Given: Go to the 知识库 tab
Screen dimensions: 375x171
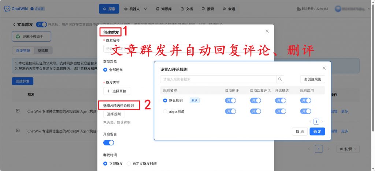Looking at the screenshot, I should (x=164, y=9).
